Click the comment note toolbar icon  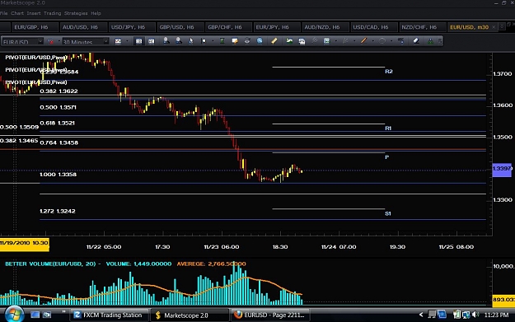(235, 41)
